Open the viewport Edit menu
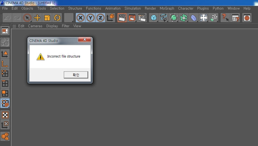 click(21, 26)
